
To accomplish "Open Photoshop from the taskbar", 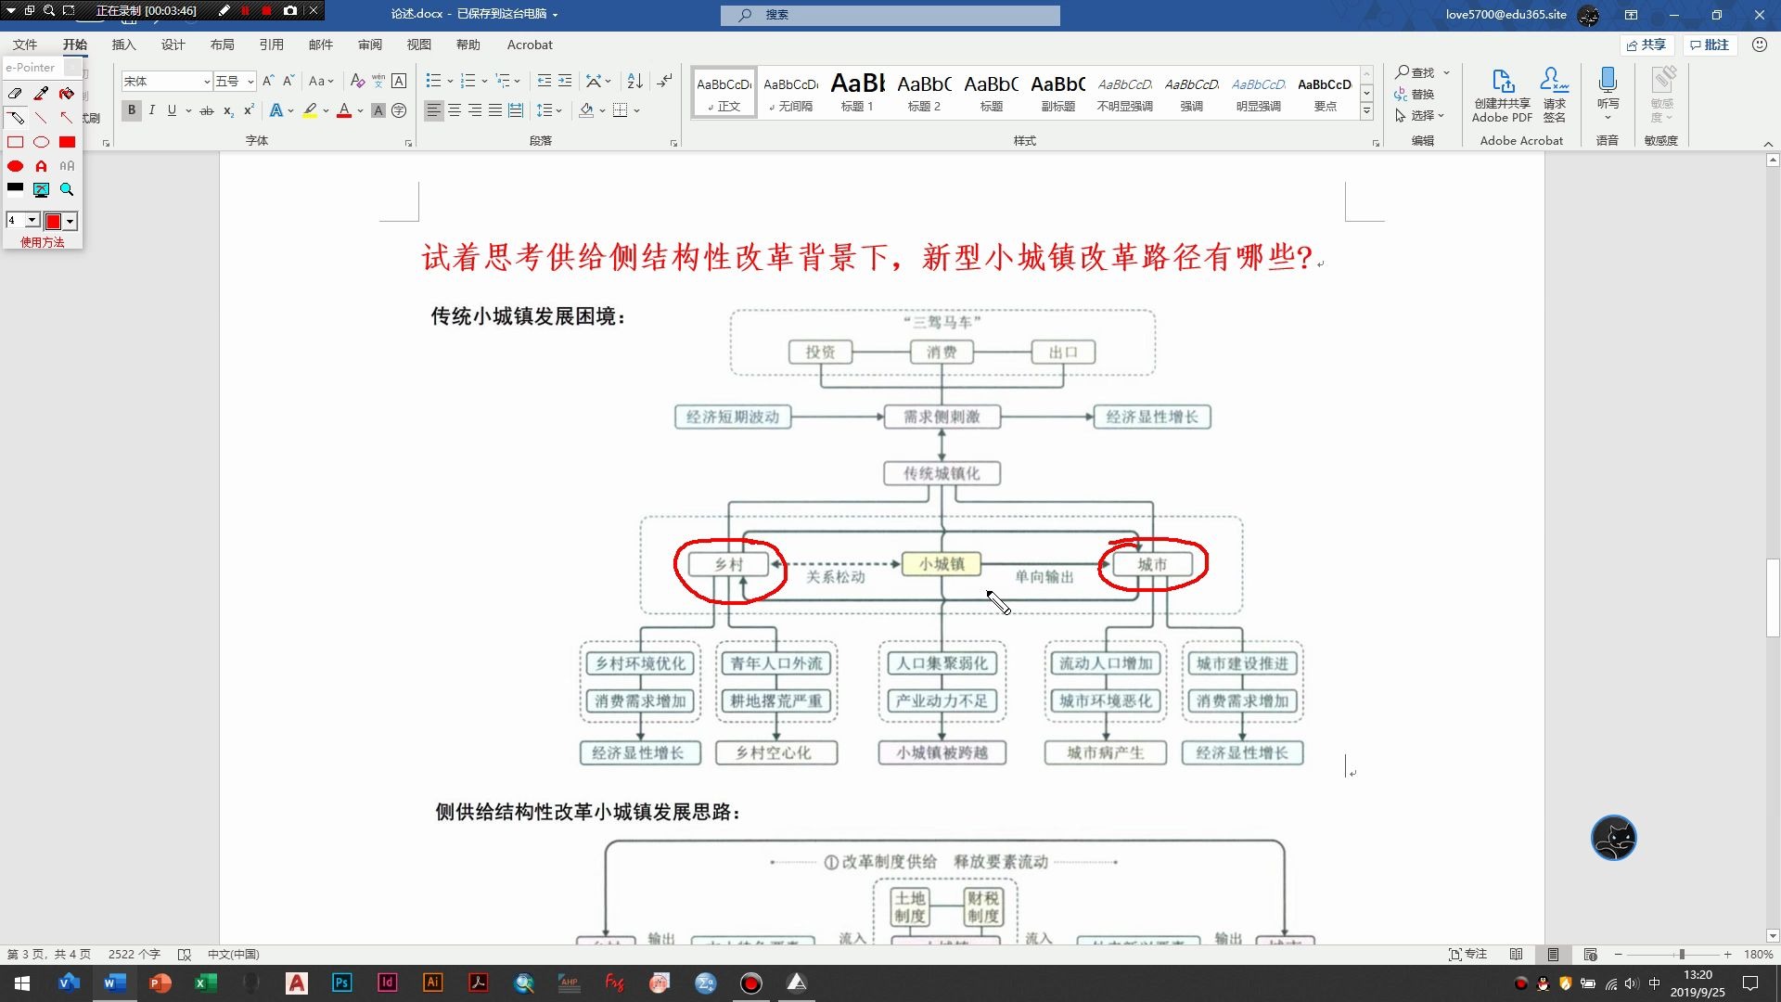I will click(342, 983).
